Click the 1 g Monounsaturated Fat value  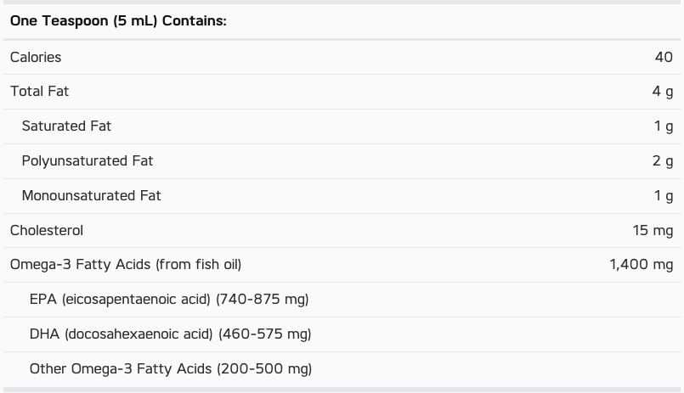point(664,196)
